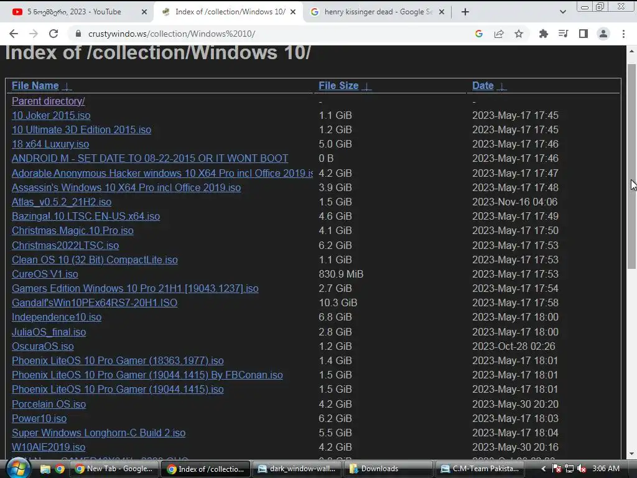
Task: Open Bazinga!.10.LTSC.EN-US.x64.iso link
Action: coord(86,216)
